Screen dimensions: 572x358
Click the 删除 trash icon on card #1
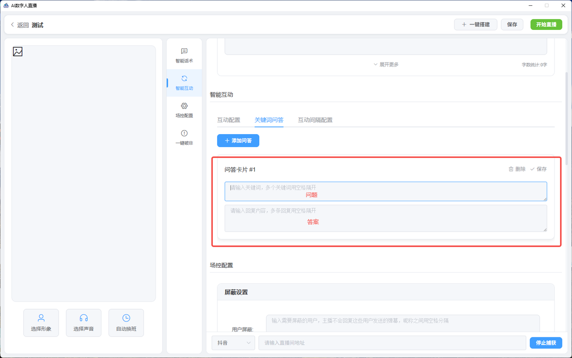pyautogui.click(x=511, y=169)
